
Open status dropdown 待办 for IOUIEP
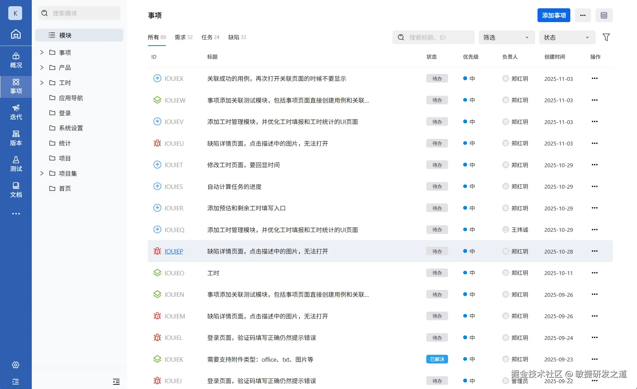(437, 251)
